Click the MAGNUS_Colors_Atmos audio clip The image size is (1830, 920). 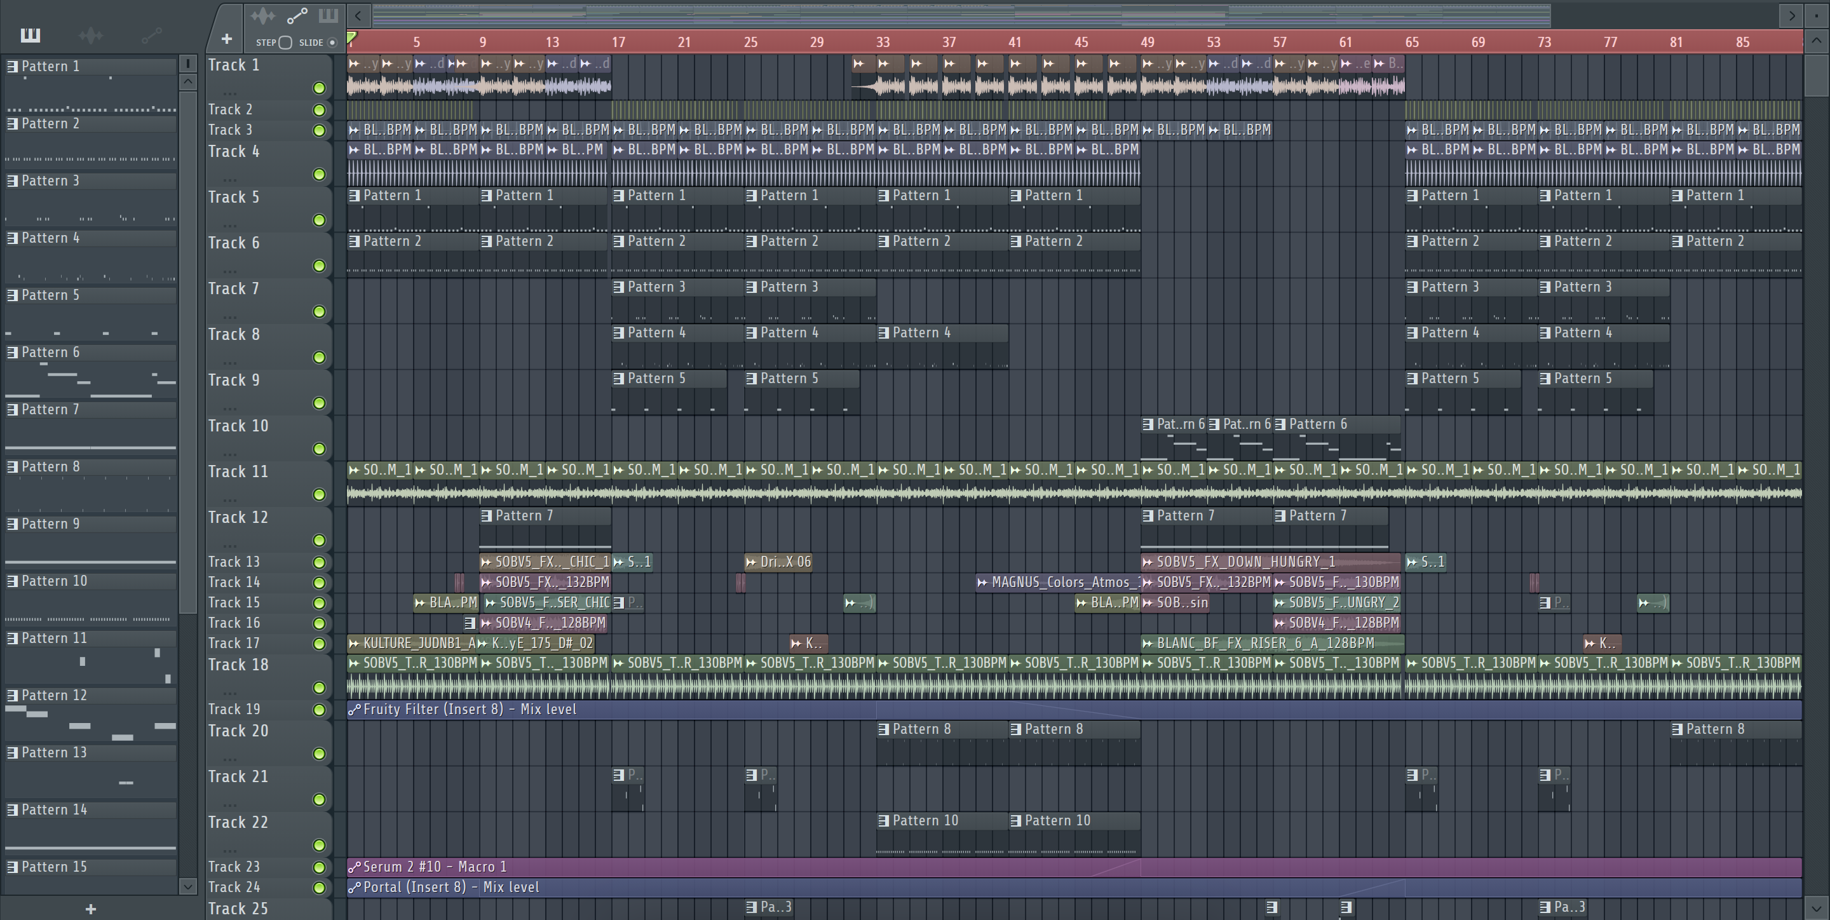click(1059, 583)
